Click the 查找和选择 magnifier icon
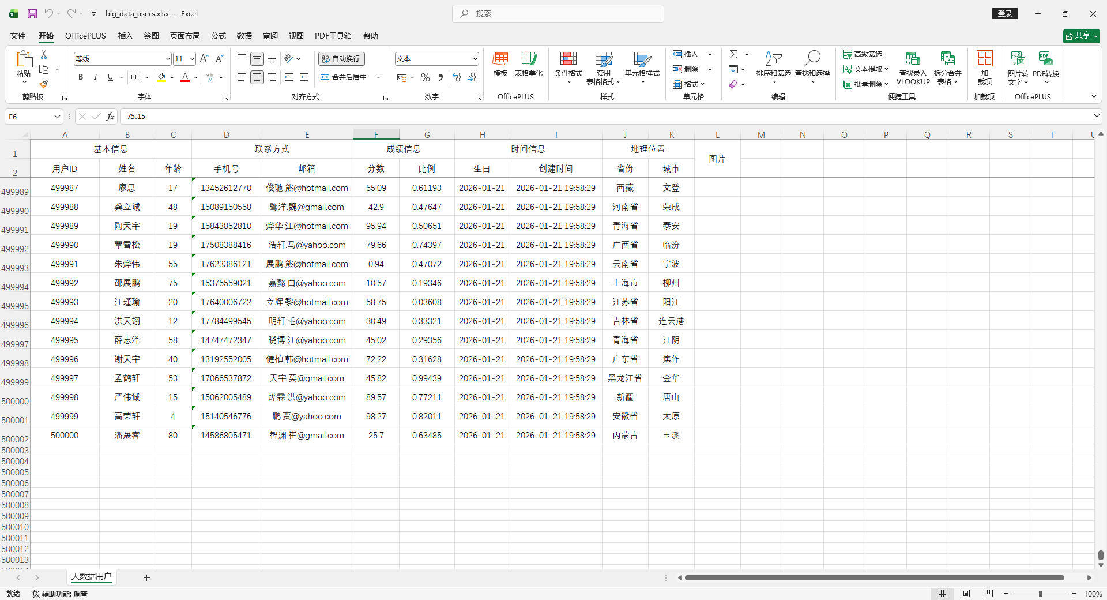Image resolution: width=1107 pixels, height=600 pixels. tap(812, 58)
